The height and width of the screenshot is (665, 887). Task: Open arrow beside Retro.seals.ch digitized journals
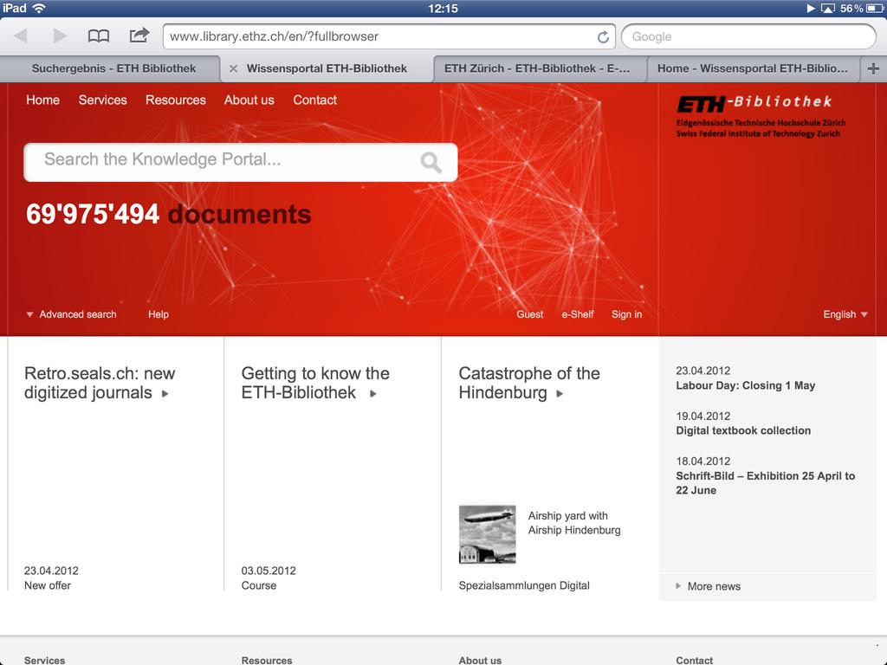coord(165,394)
